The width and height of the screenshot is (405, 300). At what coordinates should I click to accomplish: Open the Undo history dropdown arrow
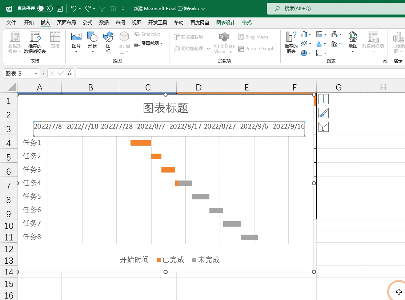[x=80, y=8]
